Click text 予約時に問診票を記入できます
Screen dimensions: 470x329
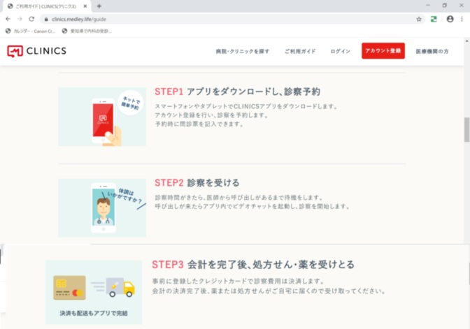199,124
